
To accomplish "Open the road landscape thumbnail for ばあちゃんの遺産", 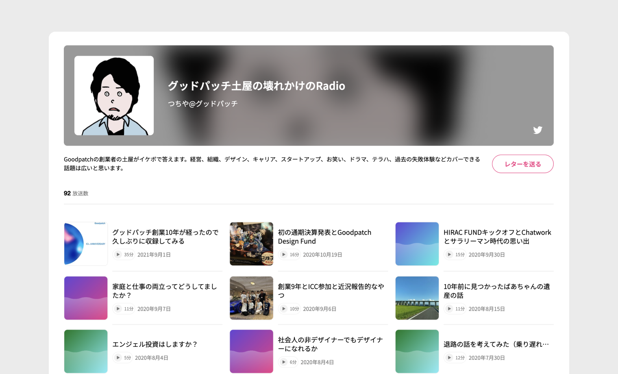I will [417, 298].
